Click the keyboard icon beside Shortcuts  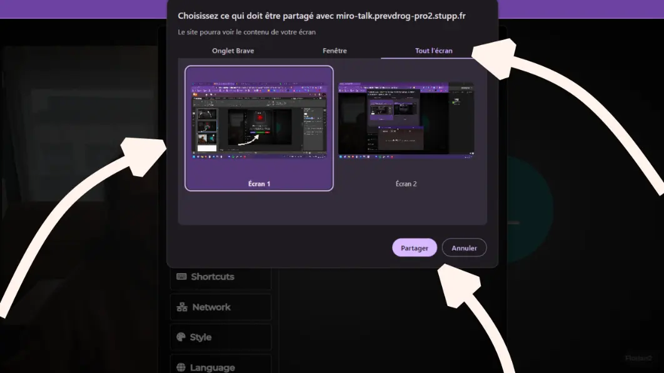pyautogui.click(x=181, y=276)
